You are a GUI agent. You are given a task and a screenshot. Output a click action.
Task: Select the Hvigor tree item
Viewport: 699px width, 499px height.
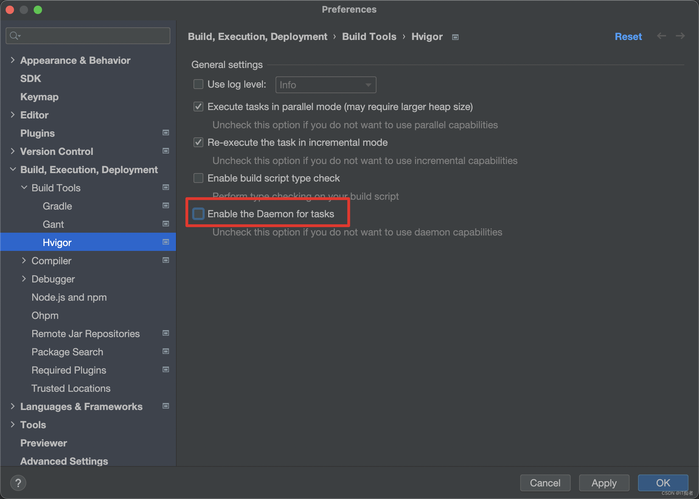(88, 242)
